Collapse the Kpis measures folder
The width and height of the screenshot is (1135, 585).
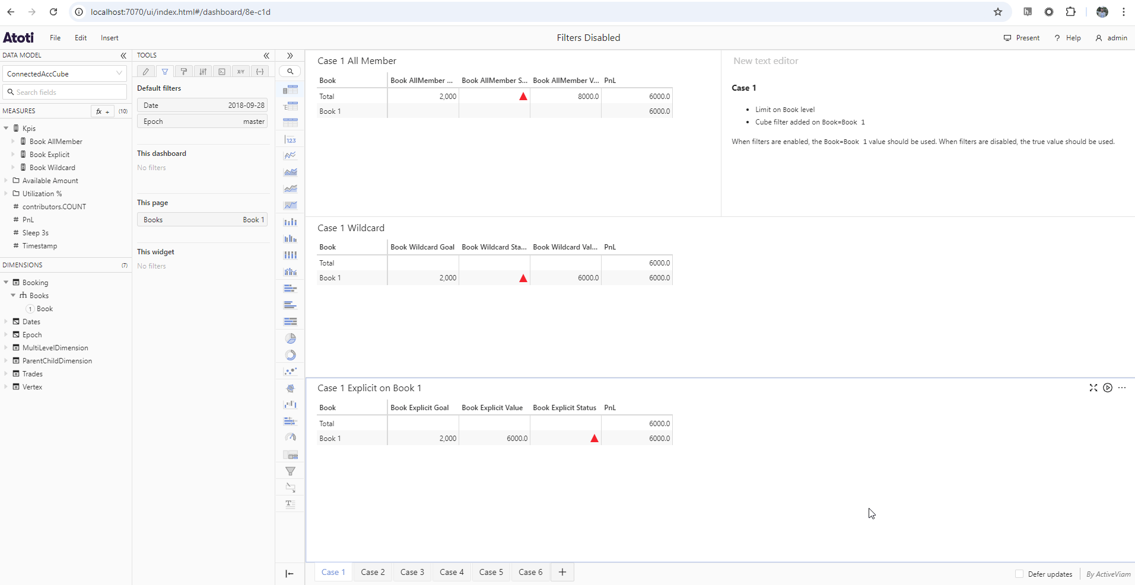click(6, 128)
